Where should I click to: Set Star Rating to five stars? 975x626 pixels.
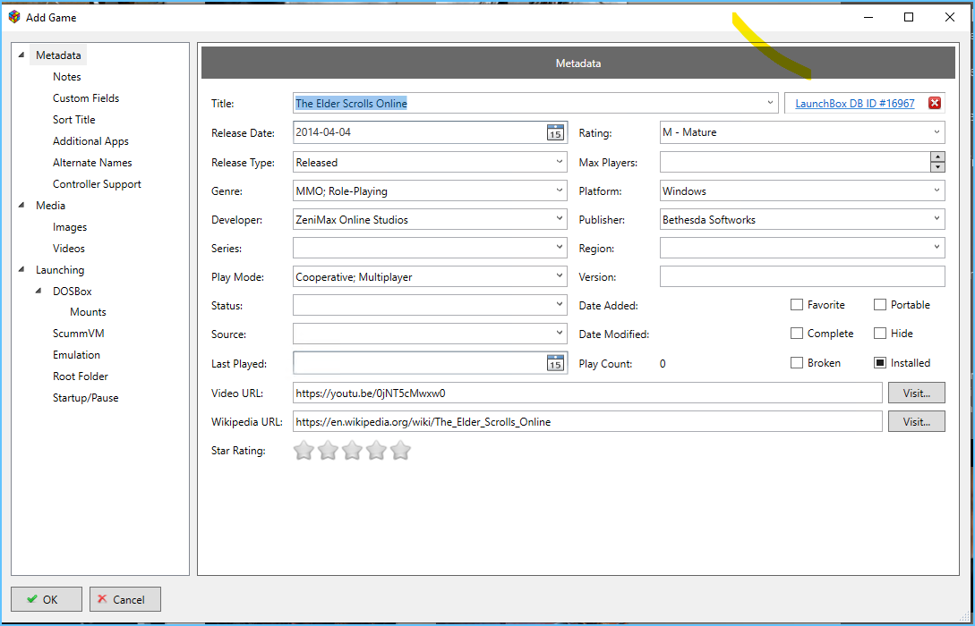tap(400, 450)
